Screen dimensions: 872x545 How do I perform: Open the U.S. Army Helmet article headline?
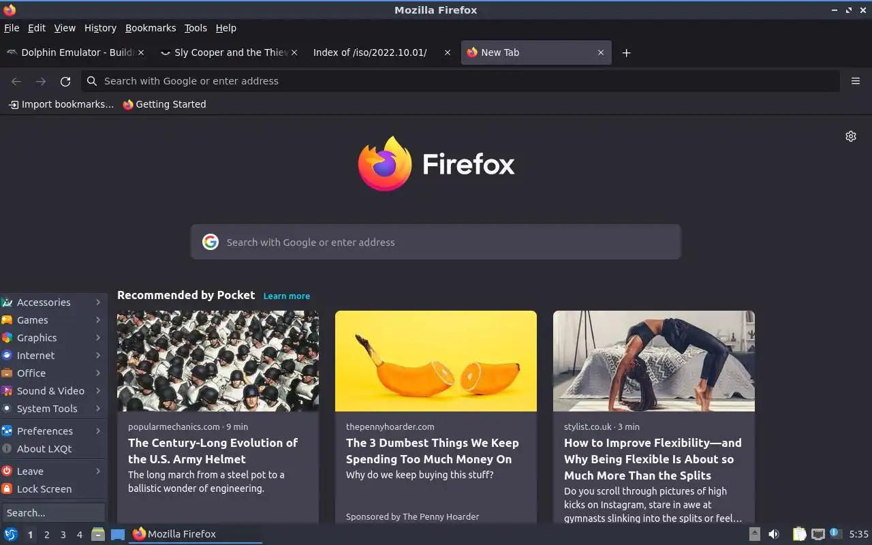(x=213, y=451)
